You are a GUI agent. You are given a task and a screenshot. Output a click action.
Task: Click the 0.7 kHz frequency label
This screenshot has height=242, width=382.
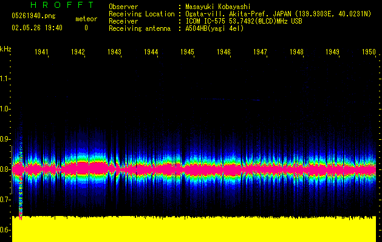(5, 200)
